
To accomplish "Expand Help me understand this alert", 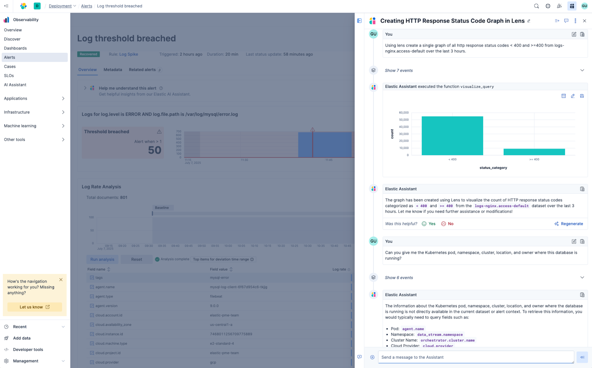I will coord(85,88).
